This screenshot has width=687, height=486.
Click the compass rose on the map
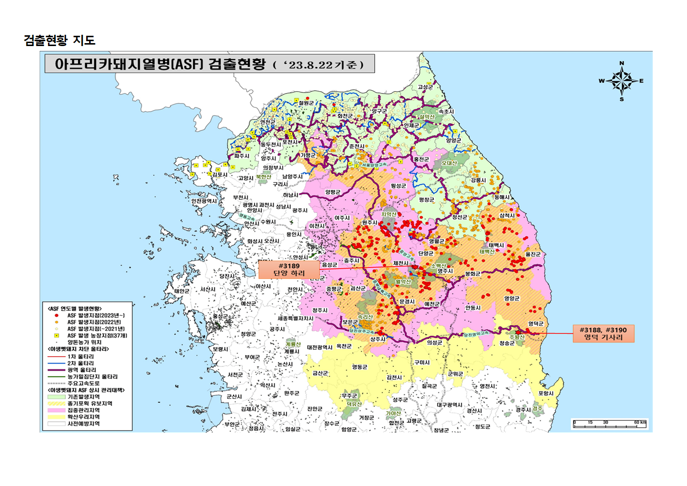(621, 81)
